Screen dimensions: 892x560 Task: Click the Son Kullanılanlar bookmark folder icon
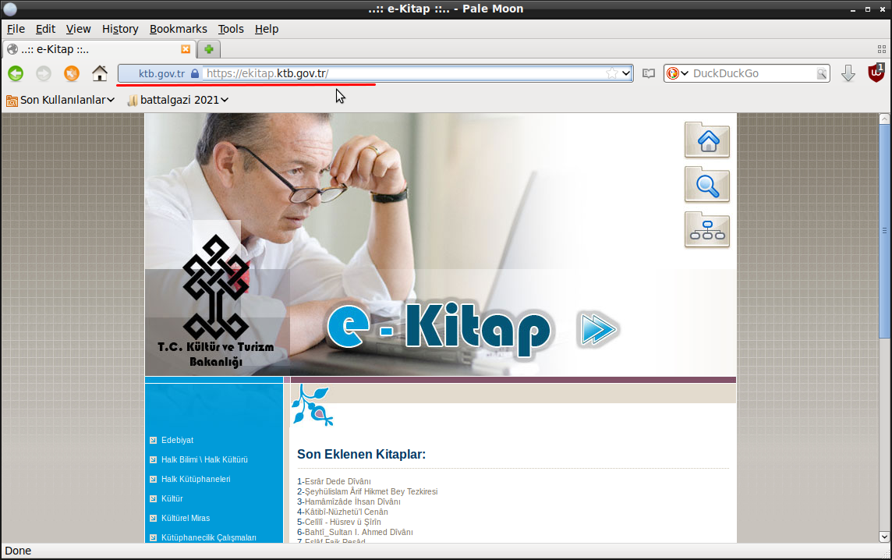[12, 101]
